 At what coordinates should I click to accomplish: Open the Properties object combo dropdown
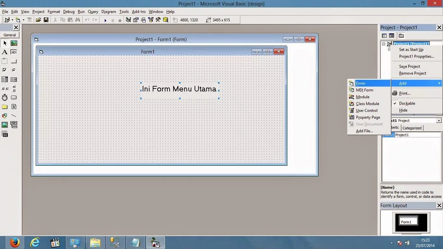pos(439,121)
